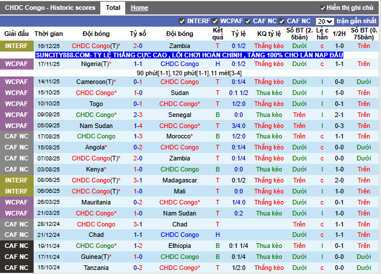Open Cameroon(T) team link
The width and height of the screenshot is (381, 274).
(x=96, y=82)
